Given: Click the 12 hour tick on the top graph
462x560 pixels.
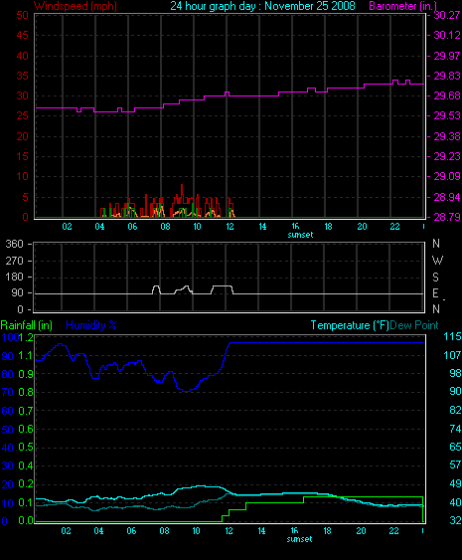Looking at the screenshot, I should [x=230, y=227].
